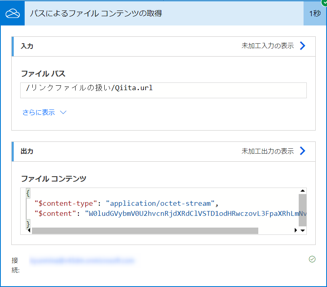The image size is (327, 287).
Task: Click the 入力 section heading
Action: tap(27, 46)
